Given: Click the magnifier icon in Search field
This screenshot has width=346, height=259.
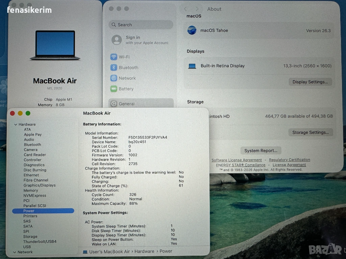Looking at the screenshot, I should (x=114, y=25).
